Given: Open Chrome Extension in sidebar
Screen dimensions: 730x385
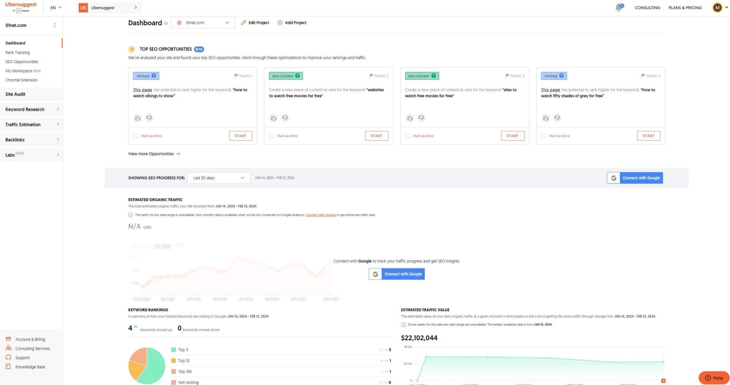Looking at the screenshot, I should click(21, 80).
